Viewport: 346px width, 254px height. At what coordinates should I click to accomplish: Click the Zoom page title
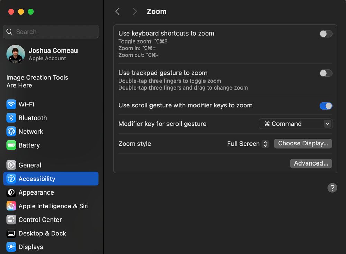157,11
